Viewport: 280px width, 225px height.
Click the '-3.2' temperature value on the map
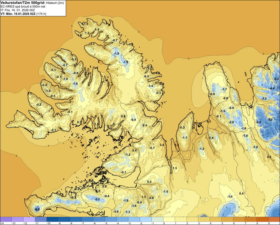[x=97, y=199]
